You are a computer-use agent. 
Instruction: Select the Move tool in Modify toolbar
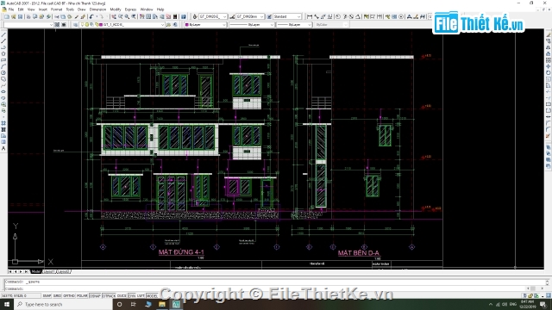tap(549, 66)
